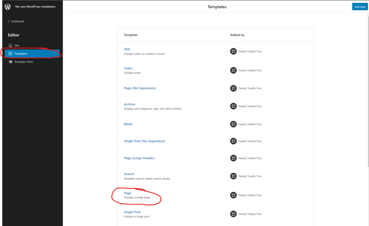The width and height of the screenshot is (369, 226).
Task: Click theme icon in Page (No Separators) row
Action: (x=233, y=88)
